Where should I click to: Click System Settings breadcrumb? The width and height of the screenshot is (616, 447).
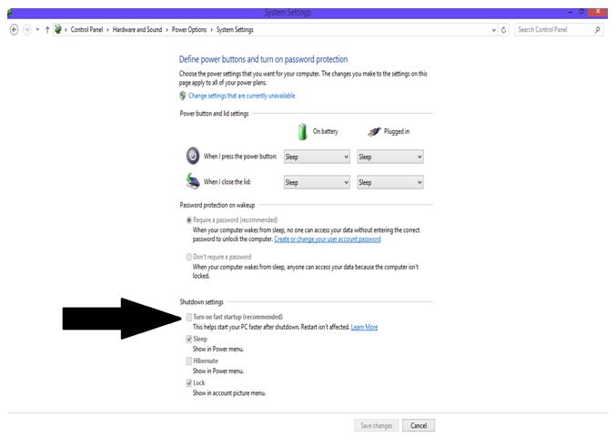coord(235,29)
